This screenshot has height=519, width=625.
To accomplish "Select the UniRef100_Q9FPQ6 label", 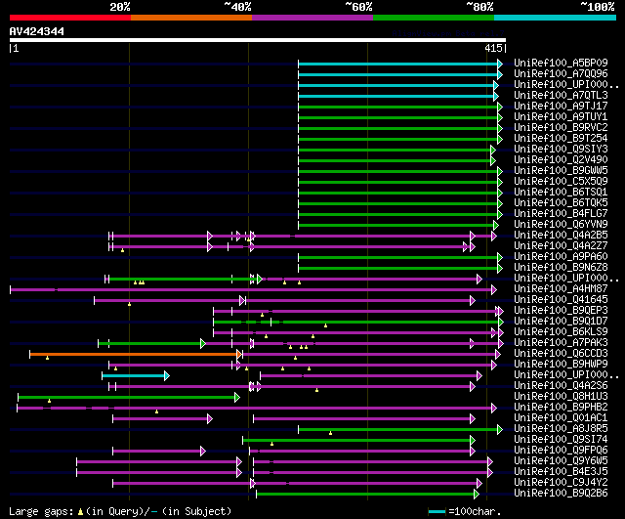I will [x=561, y=451].
